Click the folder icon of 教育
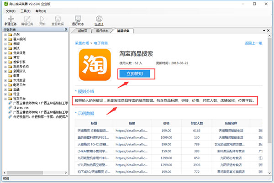This screenshot has height=183, width=274. coord(10,76)
